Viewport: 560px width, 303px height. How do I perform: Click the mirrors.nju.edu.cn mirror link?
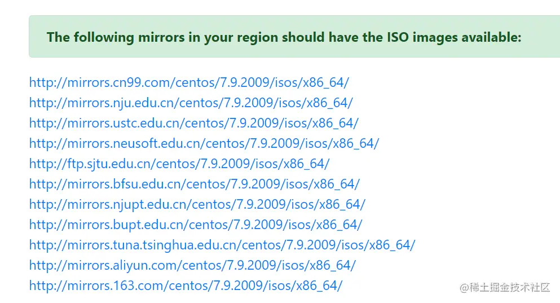191,103
